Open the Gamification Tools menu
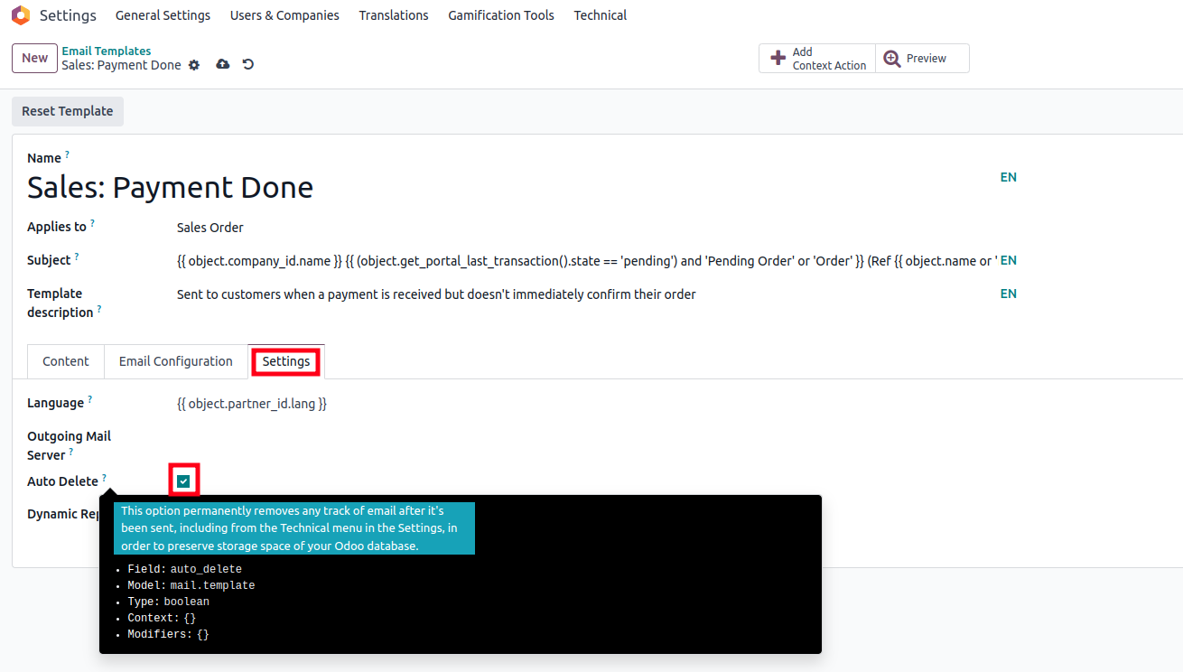Viewport: 1183px width, 672px height. coord(501,15)
